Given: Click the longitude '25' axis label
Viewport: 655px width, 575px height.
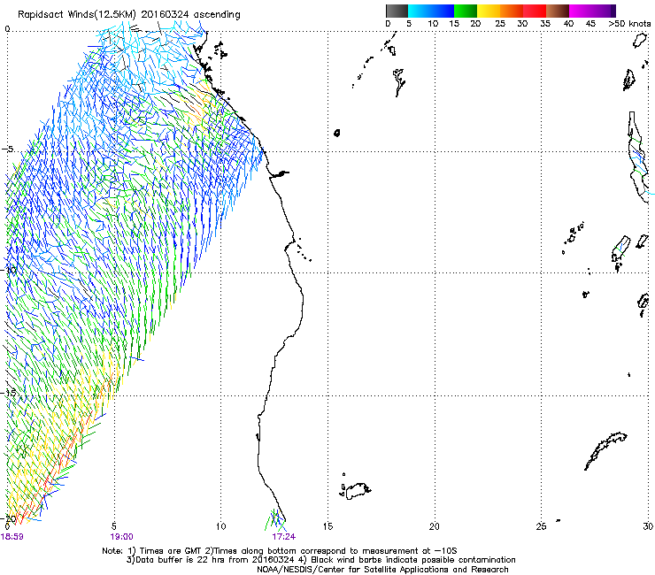Looking at the screenshot, I should (x=541, y=526).
